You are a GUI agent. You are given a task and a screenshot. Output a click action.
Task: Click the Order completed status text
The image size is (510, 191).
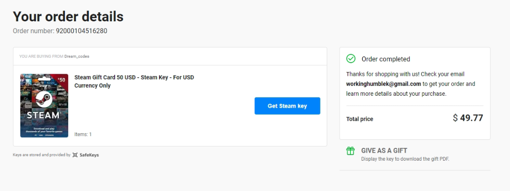386,59
